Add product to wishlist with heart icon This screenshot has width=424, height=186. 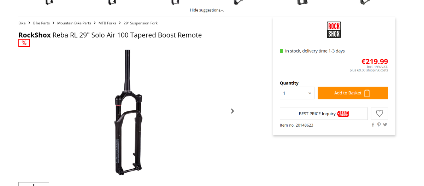point(379,114)
